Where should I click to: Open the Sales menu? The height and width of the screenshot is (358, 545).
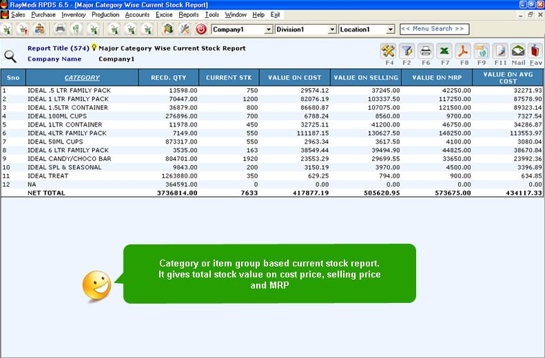(x=18, y=14)
